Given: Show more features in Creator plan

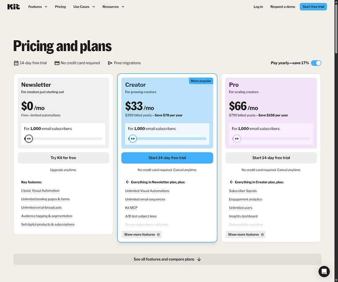Looking at the screenshot, I should [142, 234].
